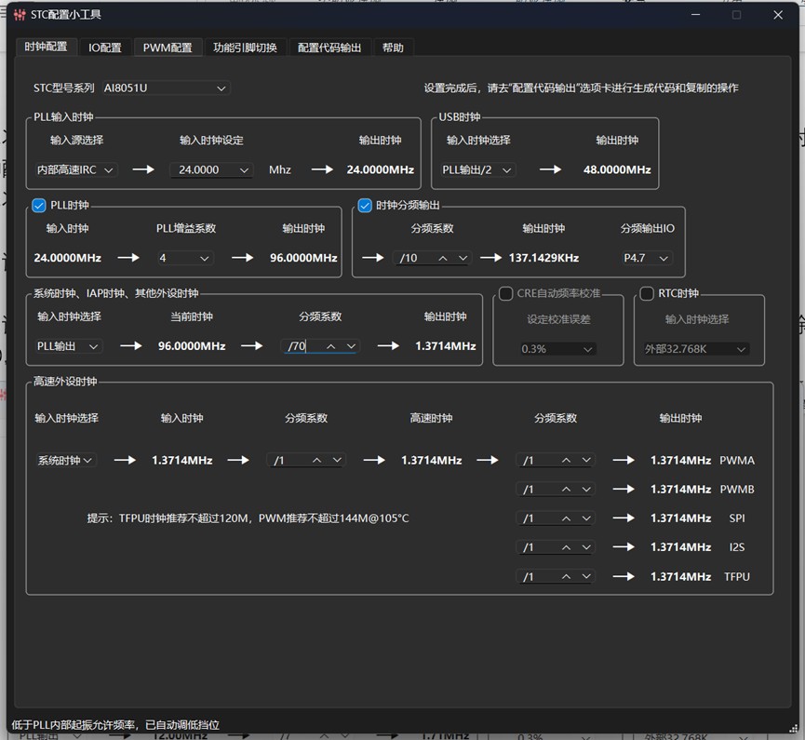Click down arrow of /70 divider

[351, 346]
